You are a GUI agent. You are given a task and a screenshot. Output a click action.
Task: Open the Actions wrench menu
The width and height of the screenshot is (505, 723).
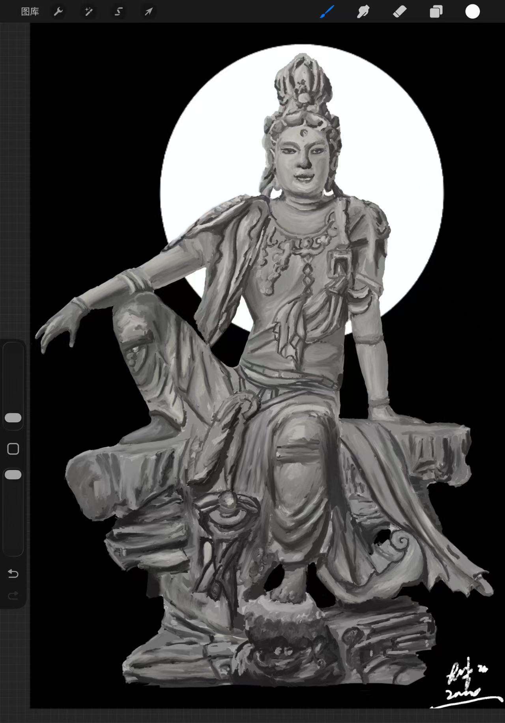[58, 12]
